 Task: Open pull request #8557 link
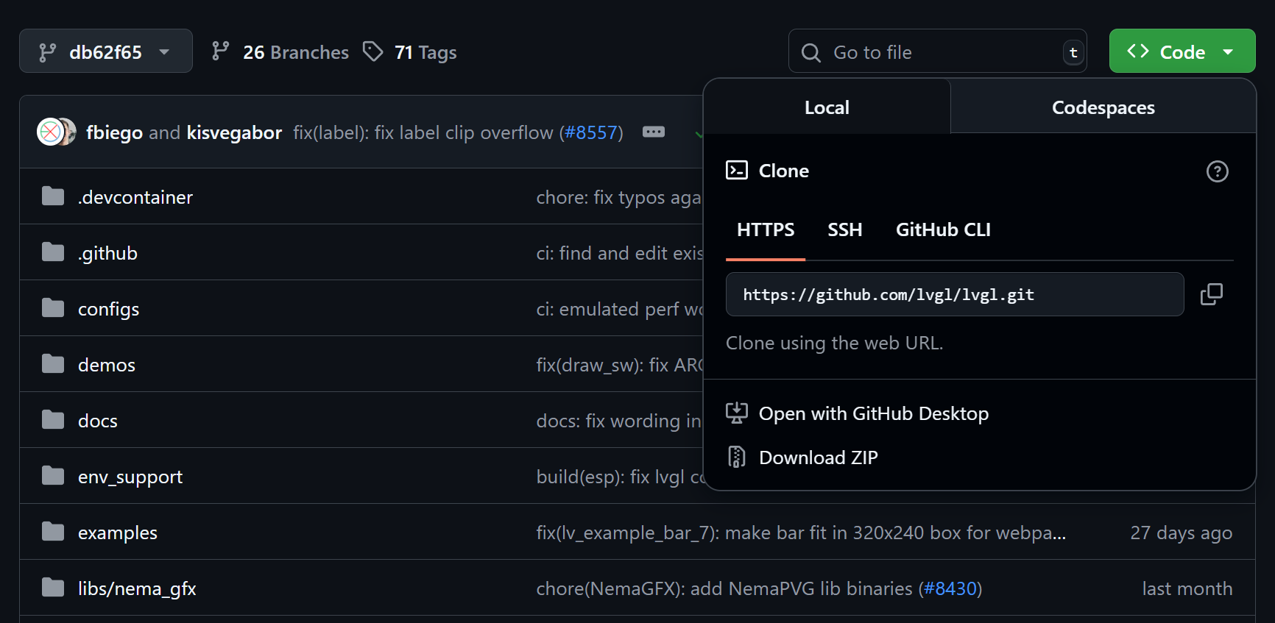[590, 132]
